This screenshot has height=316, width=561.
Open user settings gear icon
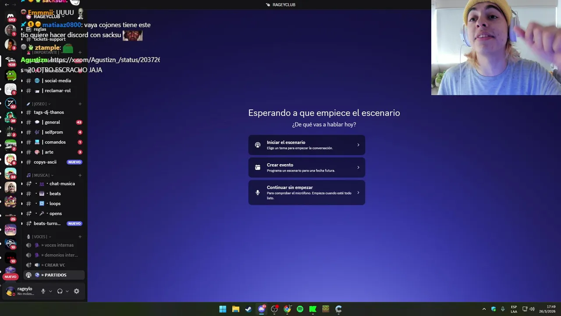pos(77,291)
